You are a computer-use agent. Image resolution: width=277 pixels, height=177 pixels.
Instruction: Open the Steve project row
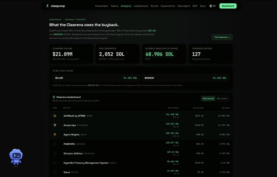(141, 172)
